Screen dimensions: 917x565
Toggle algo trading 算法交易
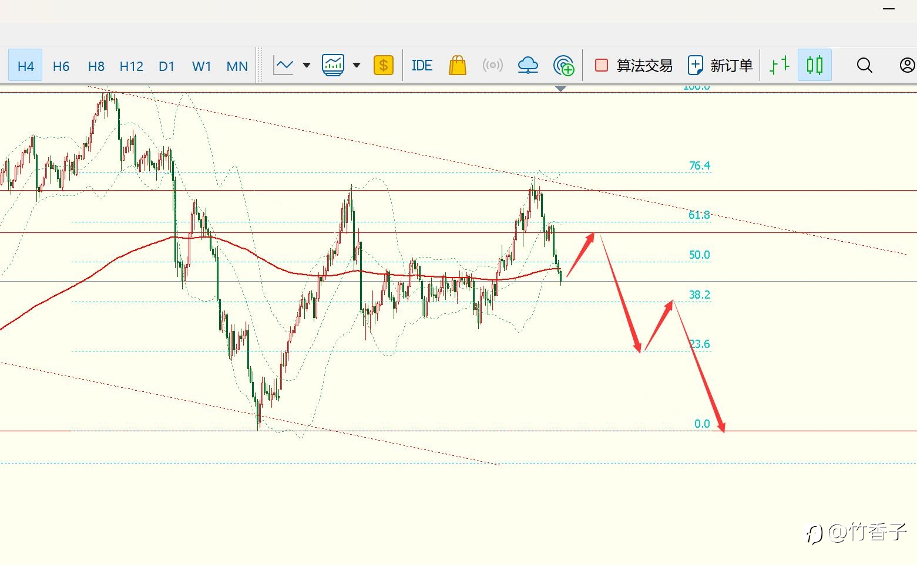(633, 65)
